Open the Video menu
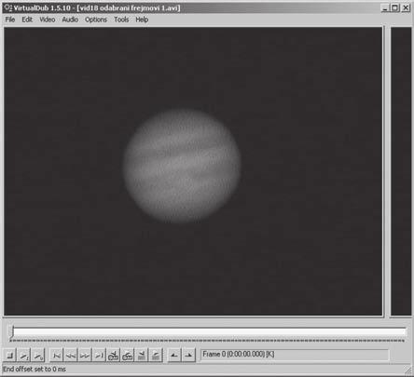 point(48,20)
